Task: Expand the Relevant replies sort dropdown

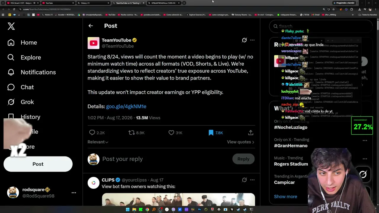Action: tap(98, 142)
